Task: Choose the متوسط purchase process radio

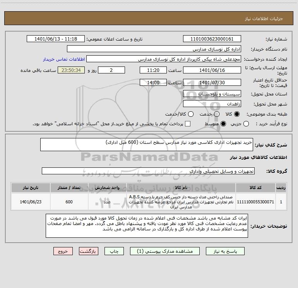Action: 223,124
